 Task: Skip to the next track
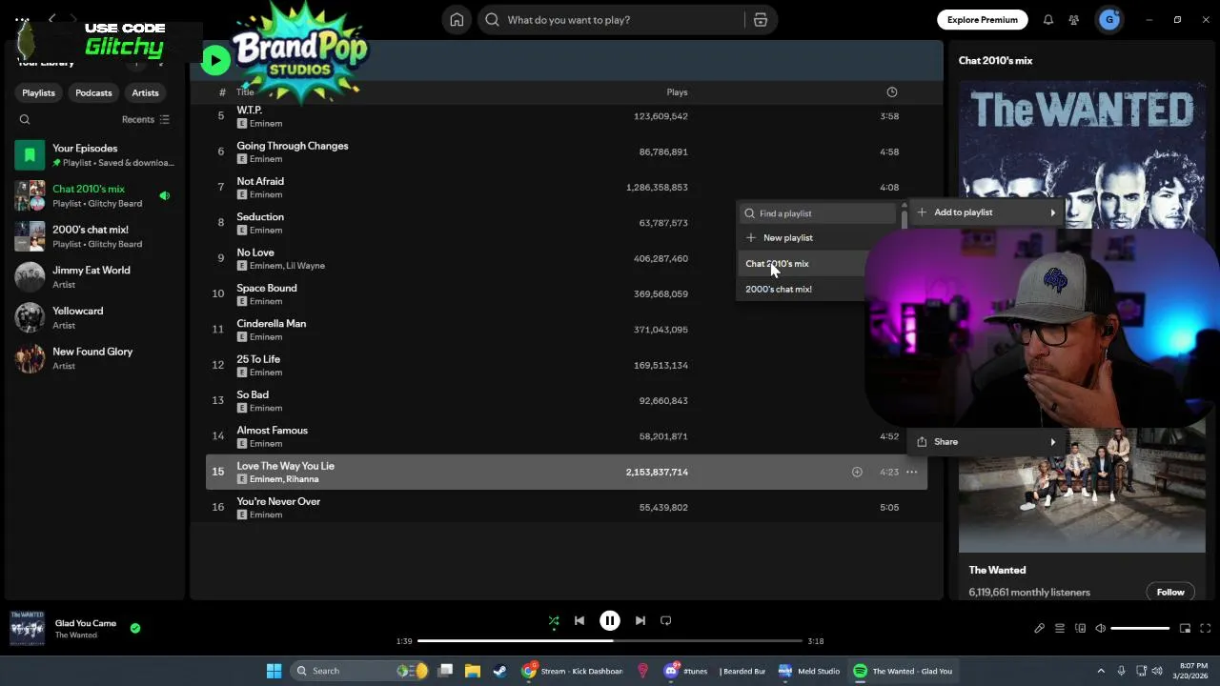[640, 620]
